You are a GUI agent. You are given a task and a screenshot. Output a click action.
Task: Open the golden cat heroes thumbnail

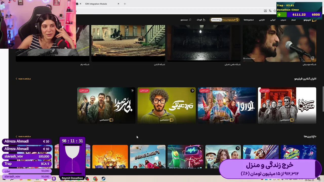[x=110, y=156]
